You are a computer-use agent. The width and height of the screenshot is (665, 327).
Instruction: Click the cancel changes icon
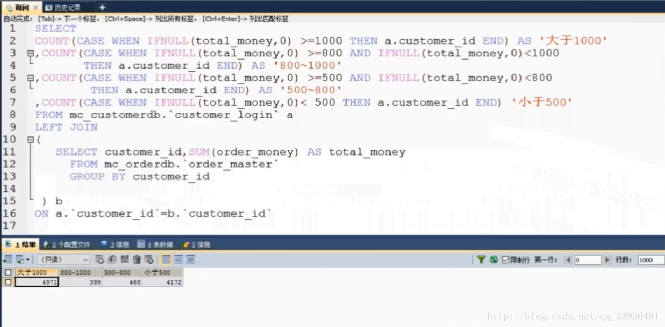pos(149,259)
